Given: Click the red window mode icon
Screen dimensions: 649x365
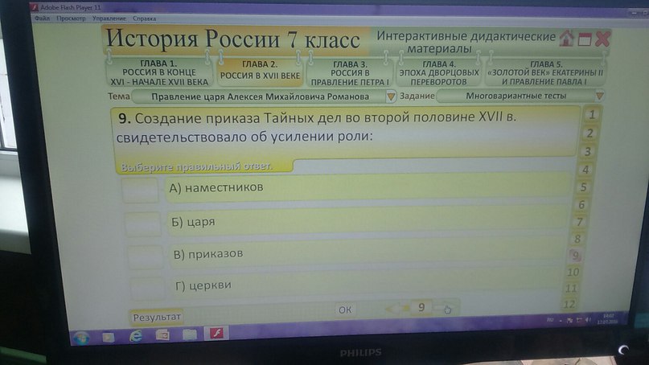Looking at the screenshot, I should (x=585, y=38).
